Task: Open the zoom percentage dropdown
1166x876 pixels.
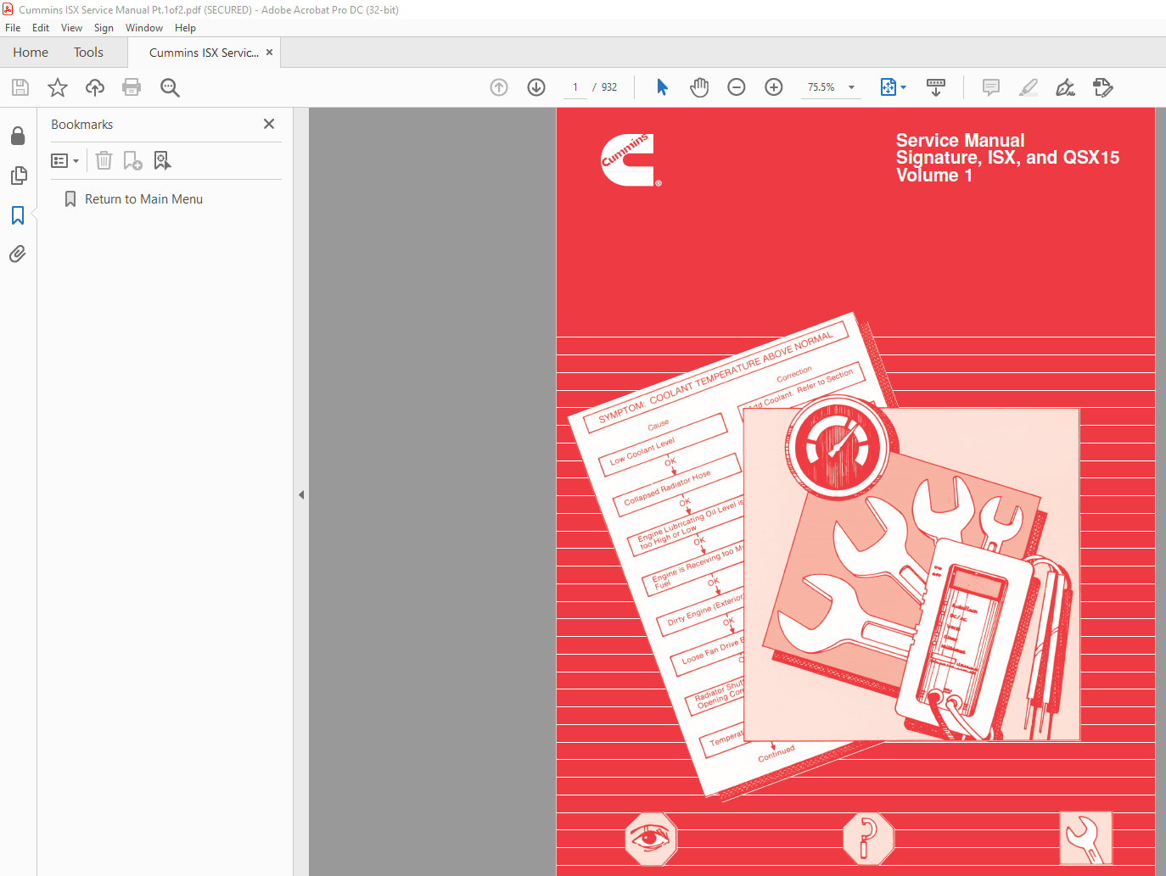Action: coord(851,87)
